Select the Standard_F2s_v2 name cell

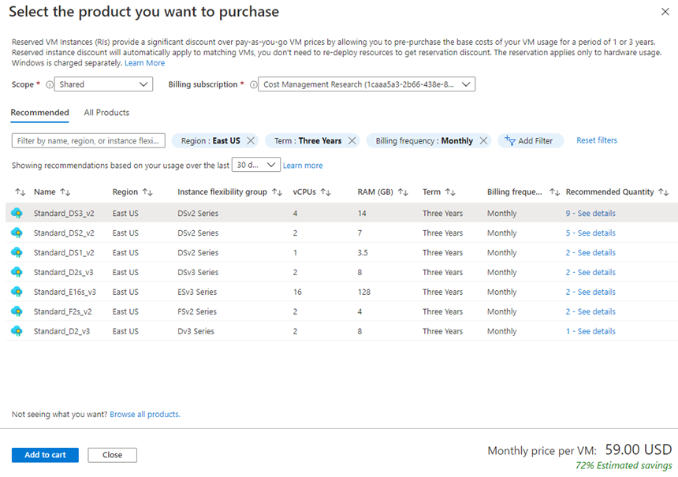[x=63, y=311]
